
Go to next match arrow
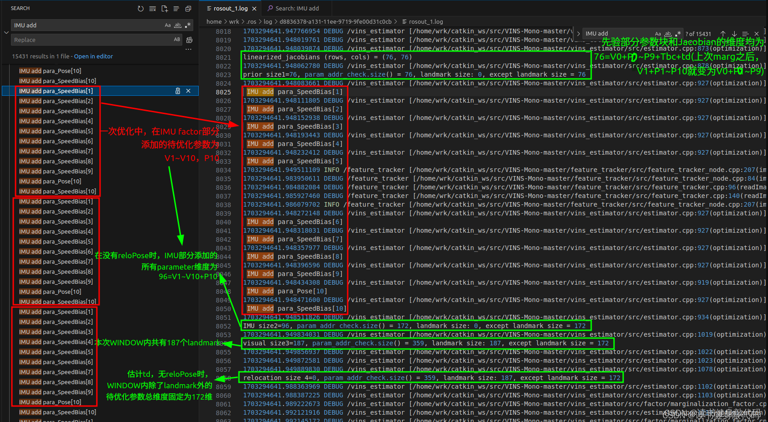coord(734,34)
